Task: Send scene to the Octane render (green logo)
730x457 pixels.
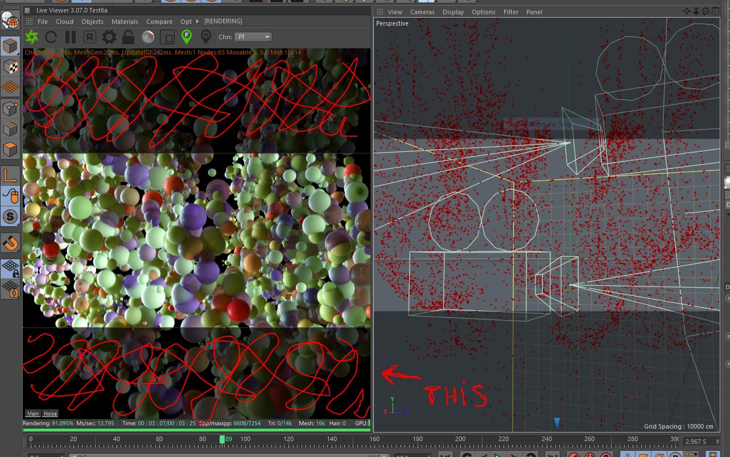Action: point(32,38)
